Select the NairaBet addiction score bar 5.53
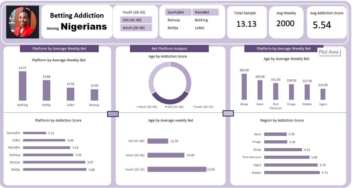The image size is (352, 188). coord(47,148)
